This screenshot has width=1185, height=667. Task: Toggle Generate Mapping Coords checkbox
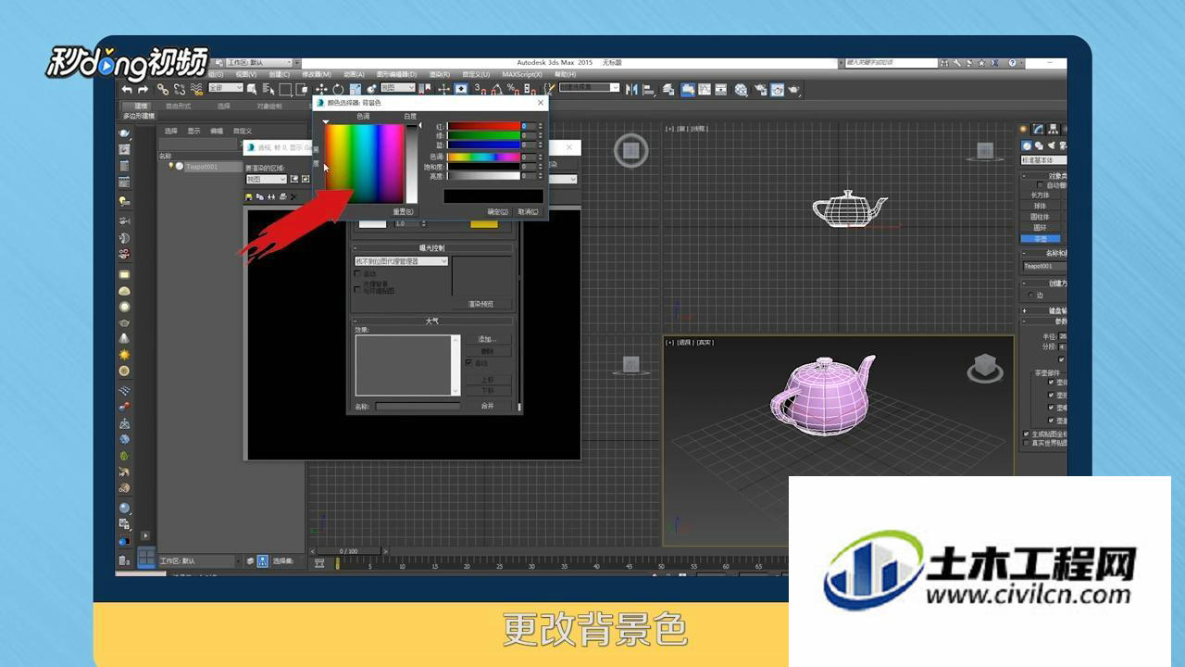[x=1027, y=433]
